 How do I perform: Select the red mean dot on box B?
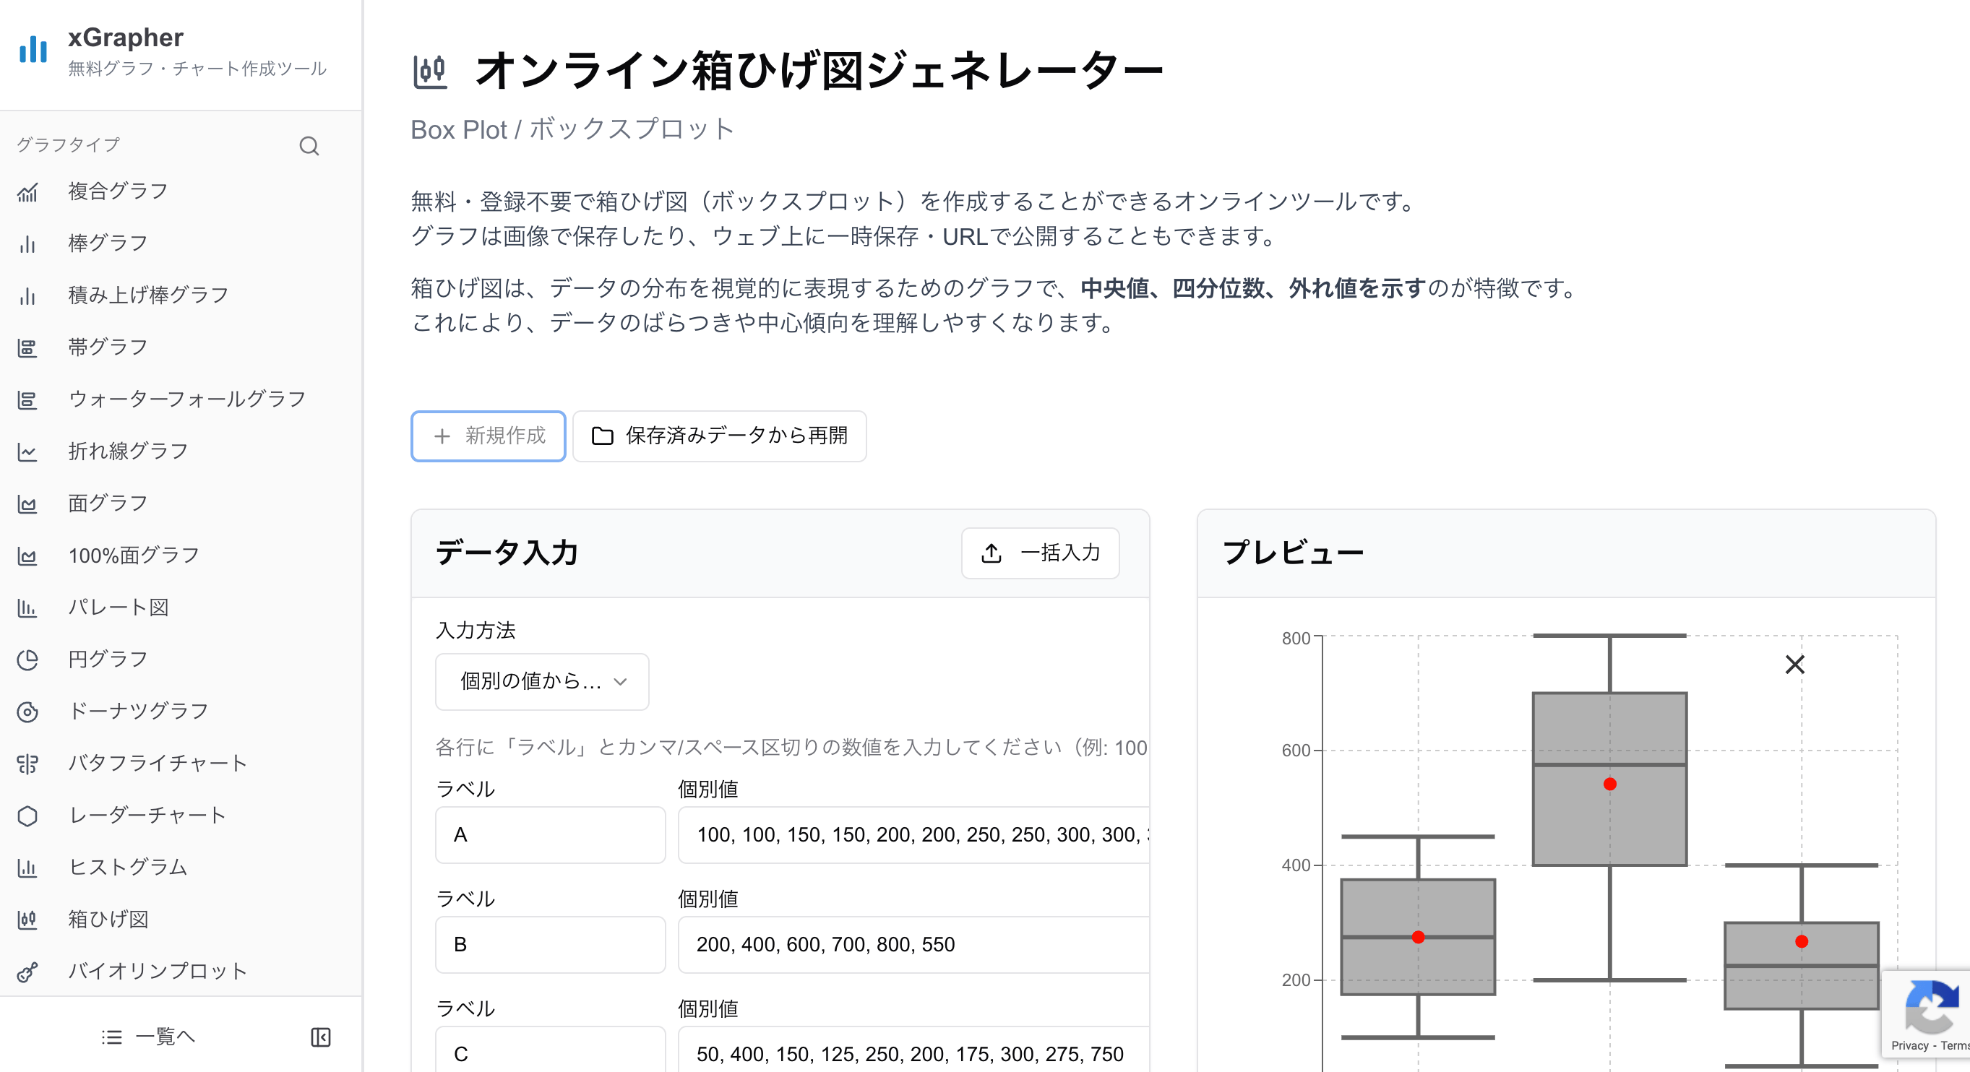click(1609, 783)
